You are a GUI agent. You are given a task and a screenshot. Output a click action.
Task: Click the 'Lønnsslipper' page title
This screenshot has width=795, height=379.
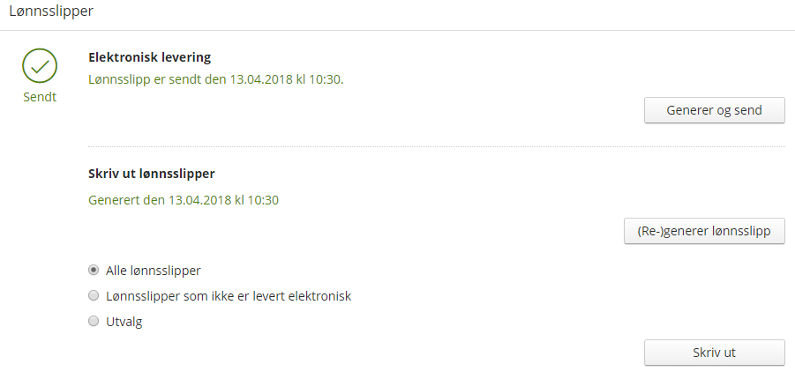pos(51,11)
